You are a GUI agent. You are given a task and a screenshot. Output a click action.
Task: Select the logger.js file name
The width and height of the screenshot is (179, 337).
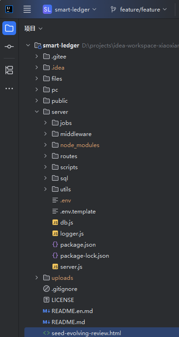(x=72, y=234)
